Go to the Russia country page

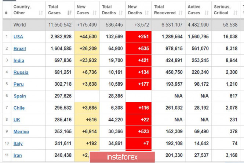(21, 72)
